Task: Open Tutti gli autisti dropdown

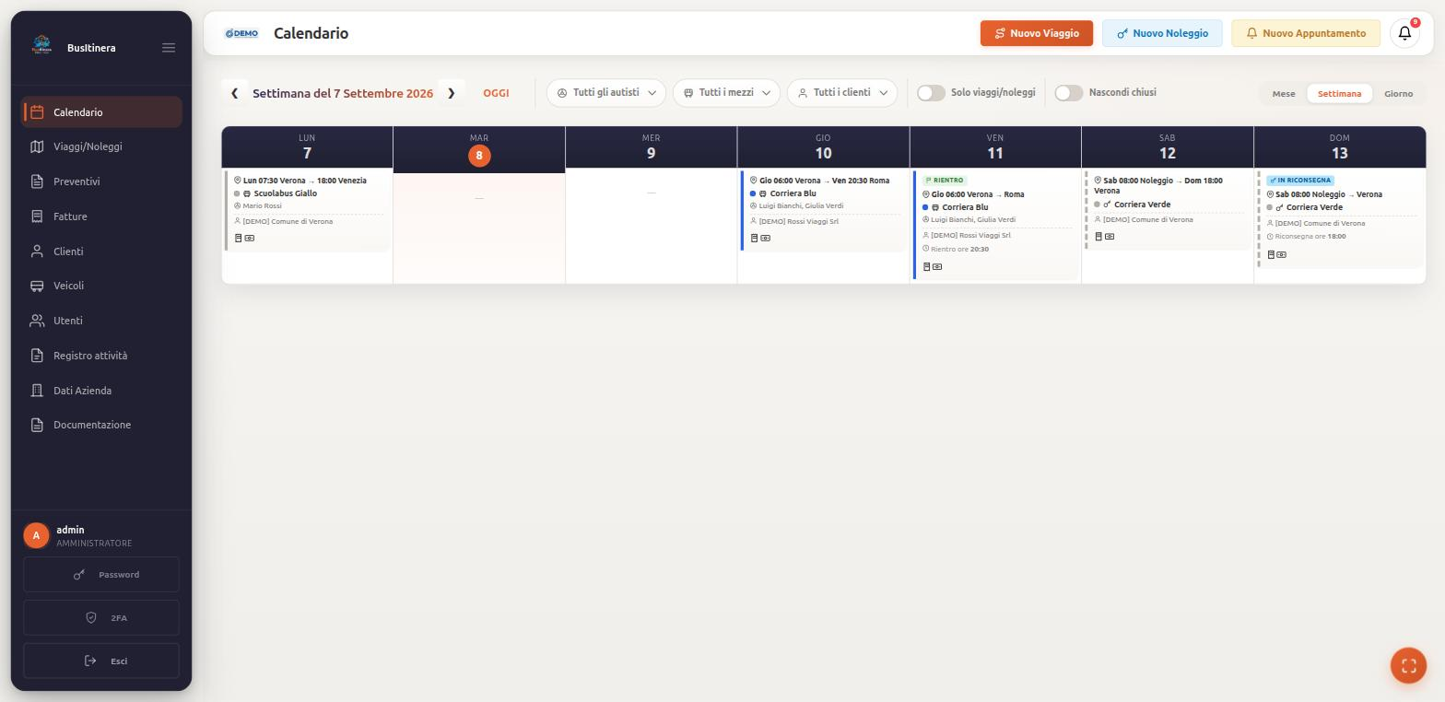Action: pyautogui.click(x=606, y=93)
